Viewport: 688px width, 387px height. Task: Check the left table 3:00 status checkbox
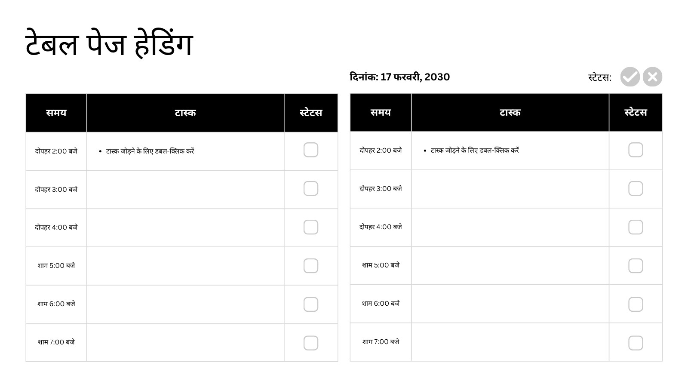coord(311,189)
